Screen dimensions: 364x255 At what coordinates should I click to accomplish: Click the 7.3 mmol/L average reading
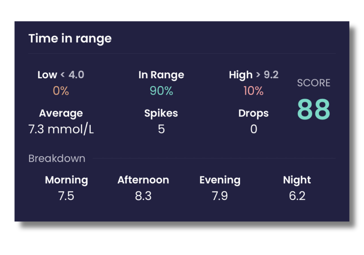(x=61, y=129)
